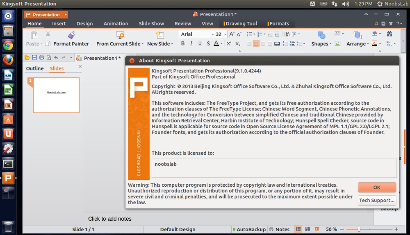Viewport: 410px width, 235px height.
Task: Toggle Align Right
Action: click(x=263, y=44)
